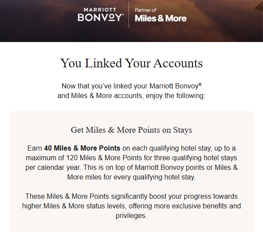The image size is (263, 232).
Task: Click the 'These Miles & More Points significantly boost' line
Action: [131, 196]
